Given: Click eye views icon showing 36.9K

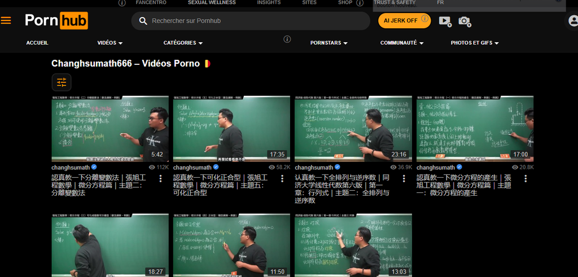Looking at the screenshot, I should coord(393,167).
